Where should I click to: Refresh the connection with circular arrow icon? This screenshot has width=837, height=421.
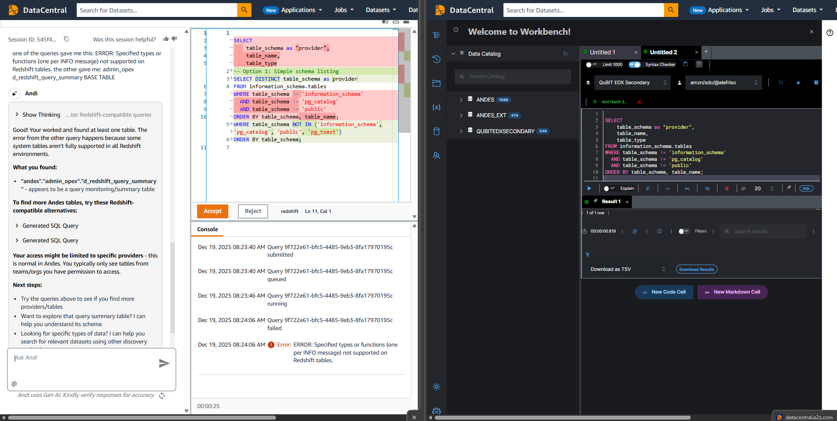coord(781,82)
